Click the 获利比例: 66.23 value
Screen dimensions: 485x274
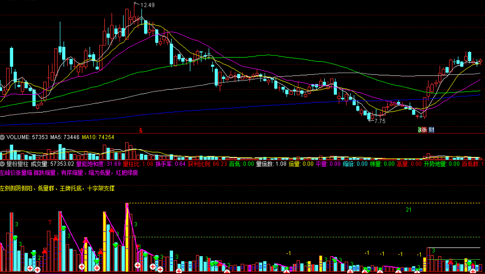pyautogui.click(x=208, y=164)
